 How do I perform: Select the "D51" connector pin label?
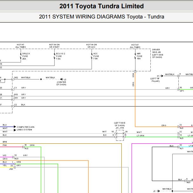tap(16, 98)
